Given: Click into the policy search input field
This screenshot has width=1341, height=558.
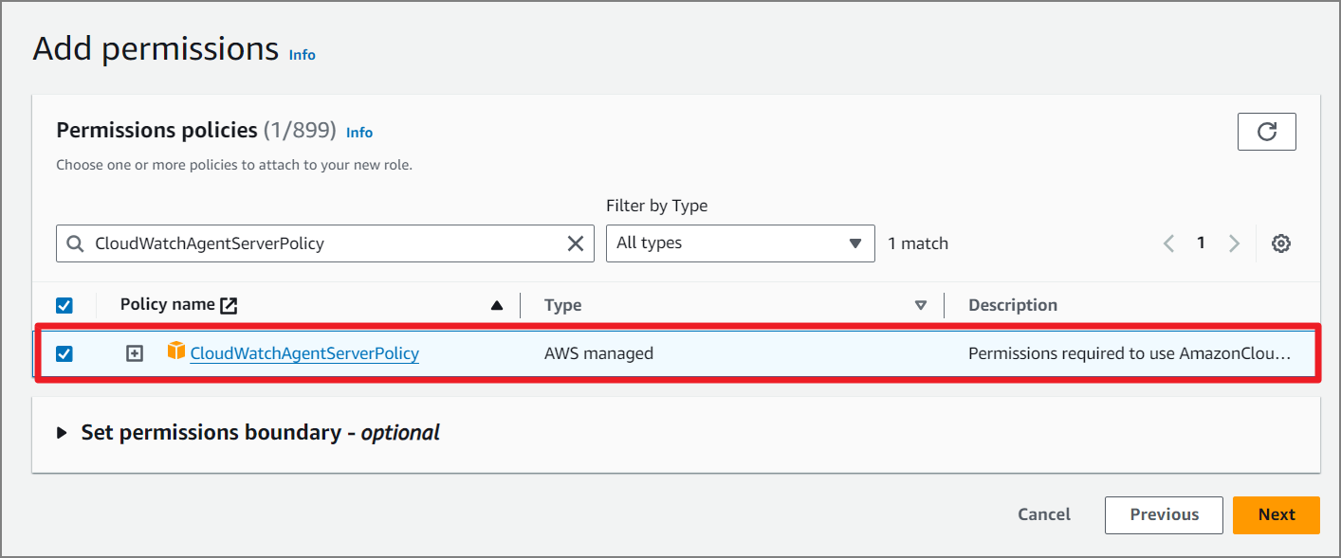Looking at the screenshot, I should click(x=325, y=243).
